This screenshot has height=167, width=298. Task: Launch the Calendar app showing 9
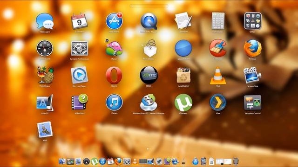click(79, 21)
